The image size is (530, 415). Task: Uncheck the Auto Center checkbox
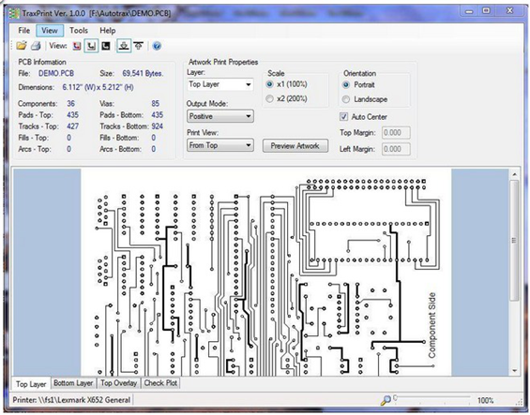click(343, 117)
